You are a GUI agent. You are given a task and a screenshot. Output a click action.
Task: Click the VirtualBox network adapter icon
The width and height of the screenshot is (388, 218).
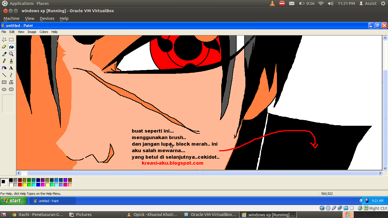coord(340,208)
